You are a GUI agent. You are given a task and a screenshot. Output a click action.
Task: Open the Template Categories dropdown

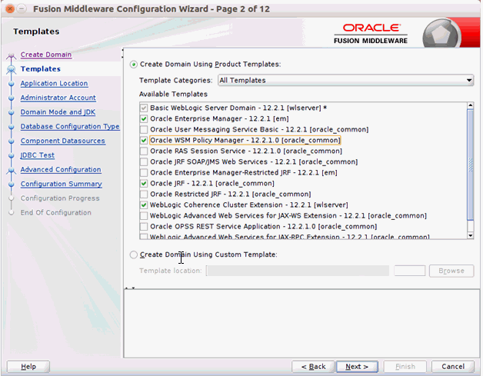345,81
